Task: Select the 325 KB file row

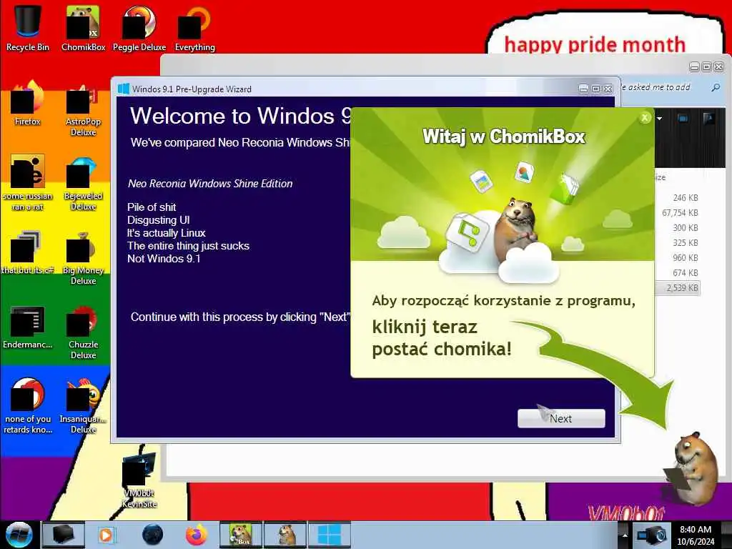Action: [678, 243]
